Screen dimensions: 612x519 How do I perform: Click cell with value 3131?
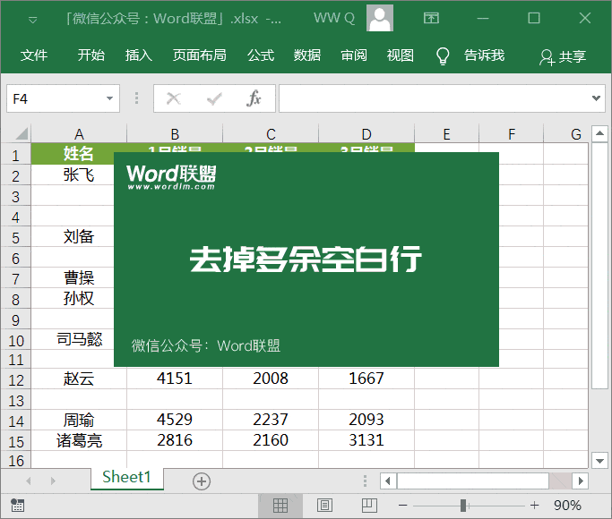point(366,440)
